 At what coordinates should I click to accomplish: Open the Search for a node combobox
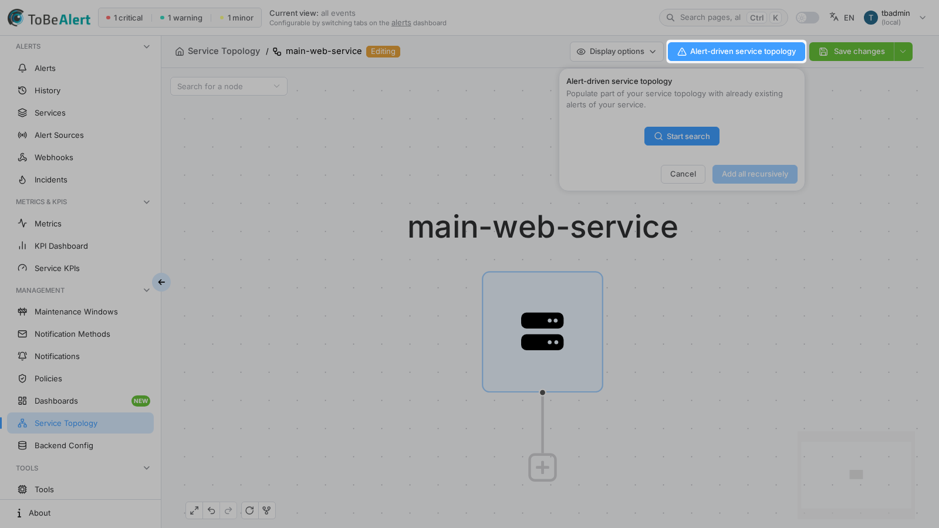(x=229, y=86)
